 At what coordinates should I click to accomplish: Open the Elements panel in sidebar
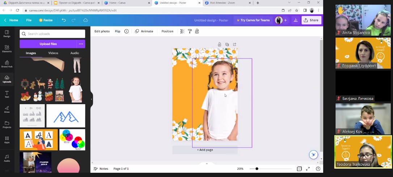point(7,49)
